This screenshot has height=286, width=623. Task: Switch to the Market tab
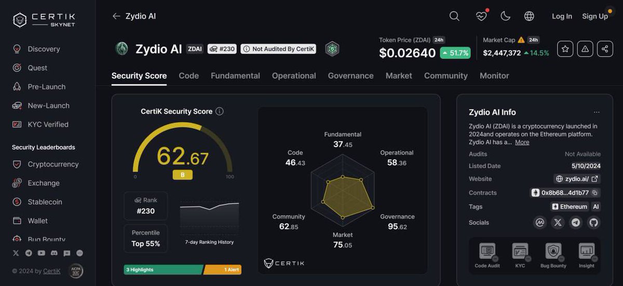coord(399,76)
